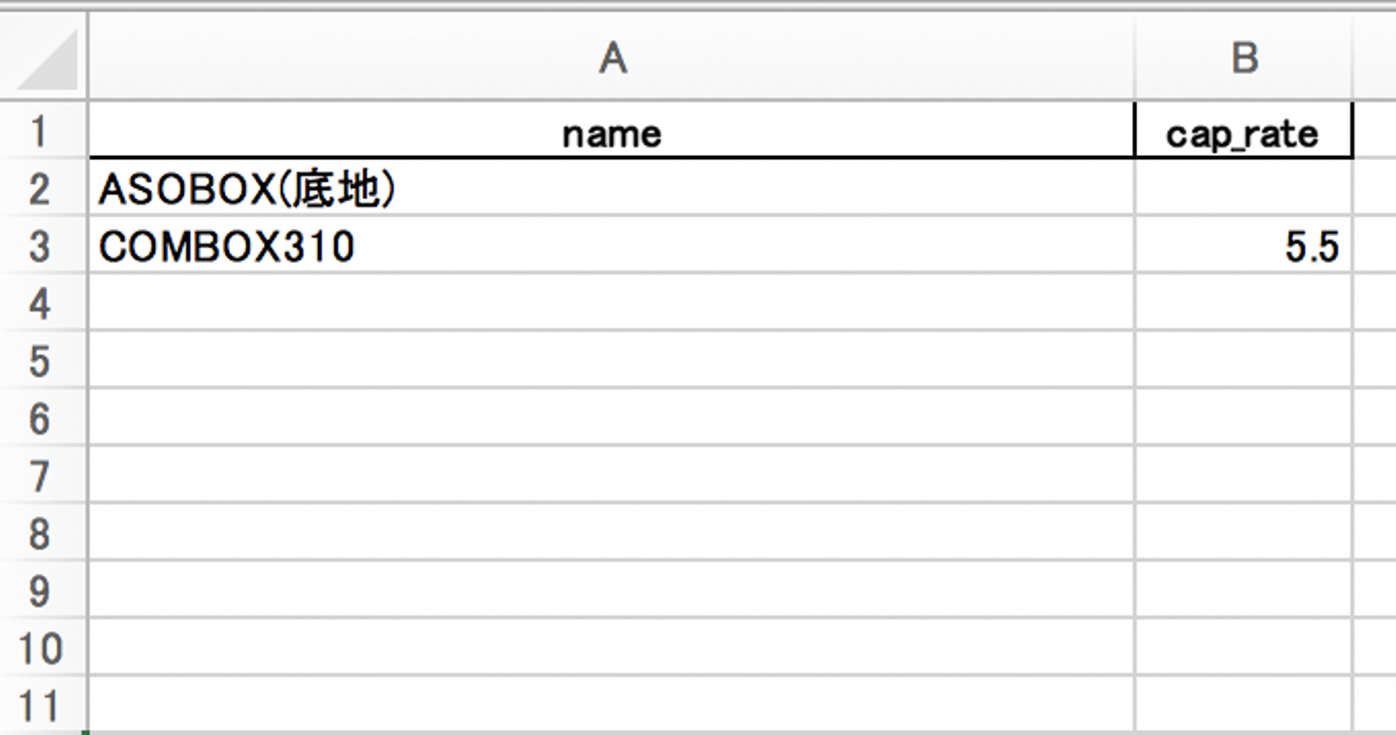Select row 5 header
The image size is (1396, 735).
pos(41,361)
